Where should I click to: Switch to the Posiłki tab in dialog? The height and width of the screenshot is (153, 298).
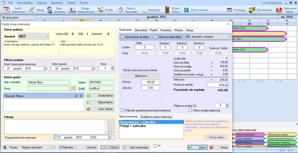click(154, 30)
